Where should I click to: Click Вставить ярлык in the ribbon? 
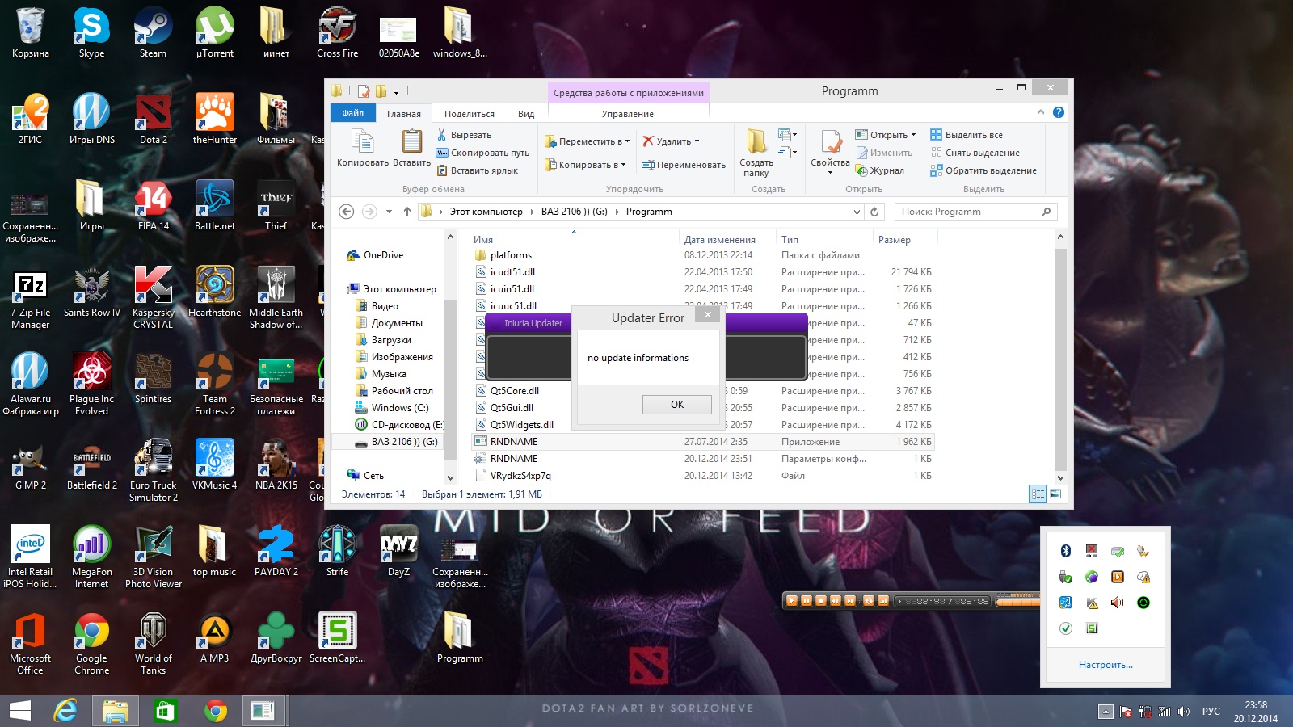pyautogui.click(x=478, y=170)
